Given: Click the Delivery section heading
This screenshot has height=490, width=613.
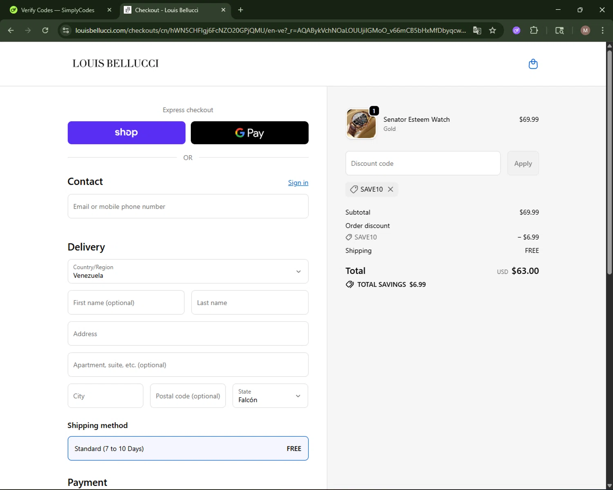Looking at the screenshot, I should (86, 247).
